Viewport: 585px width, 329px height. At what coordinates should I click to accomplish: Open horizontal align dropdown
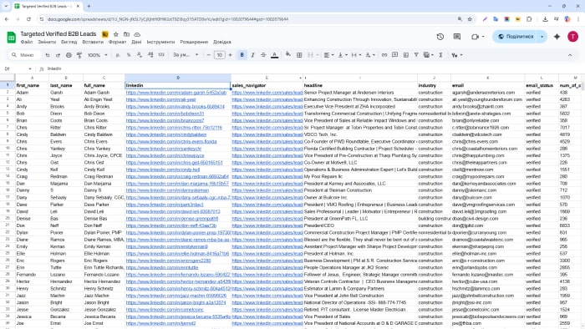click(328, 55)
